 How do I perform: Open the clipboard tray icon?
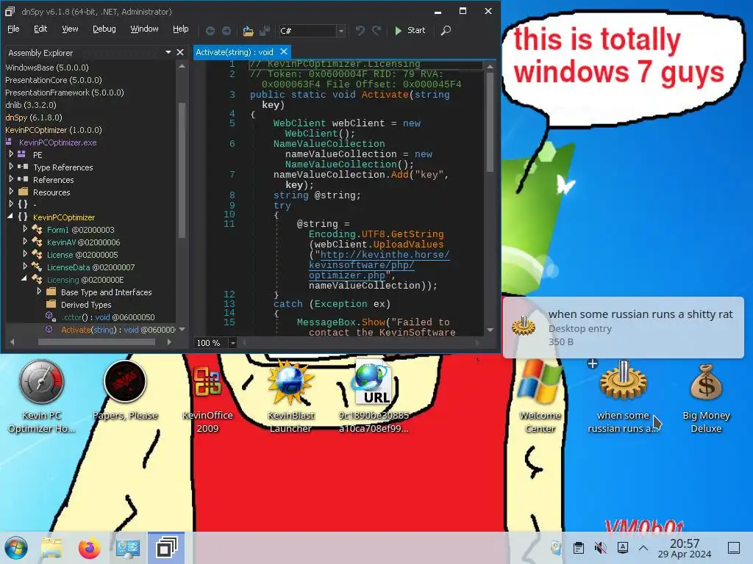579,548
